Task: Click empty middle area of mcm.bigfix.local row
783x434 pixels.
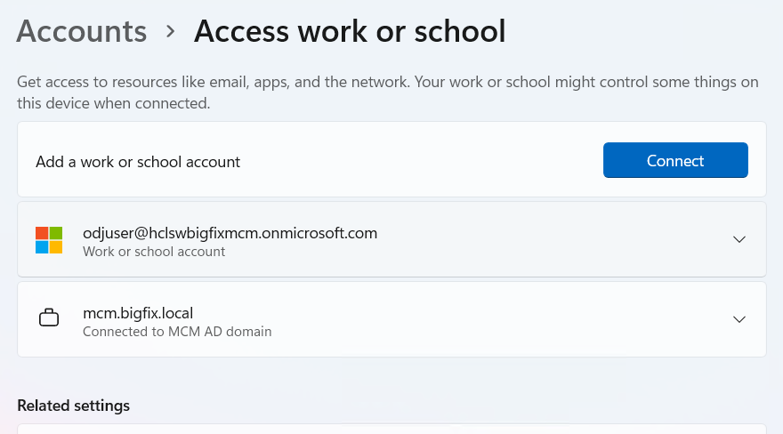Action: 498,319
